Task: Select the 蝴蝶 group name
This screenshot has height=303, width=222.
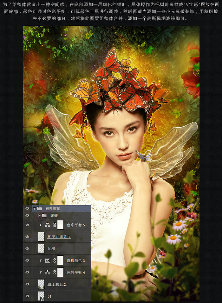Action: (54, 215)
